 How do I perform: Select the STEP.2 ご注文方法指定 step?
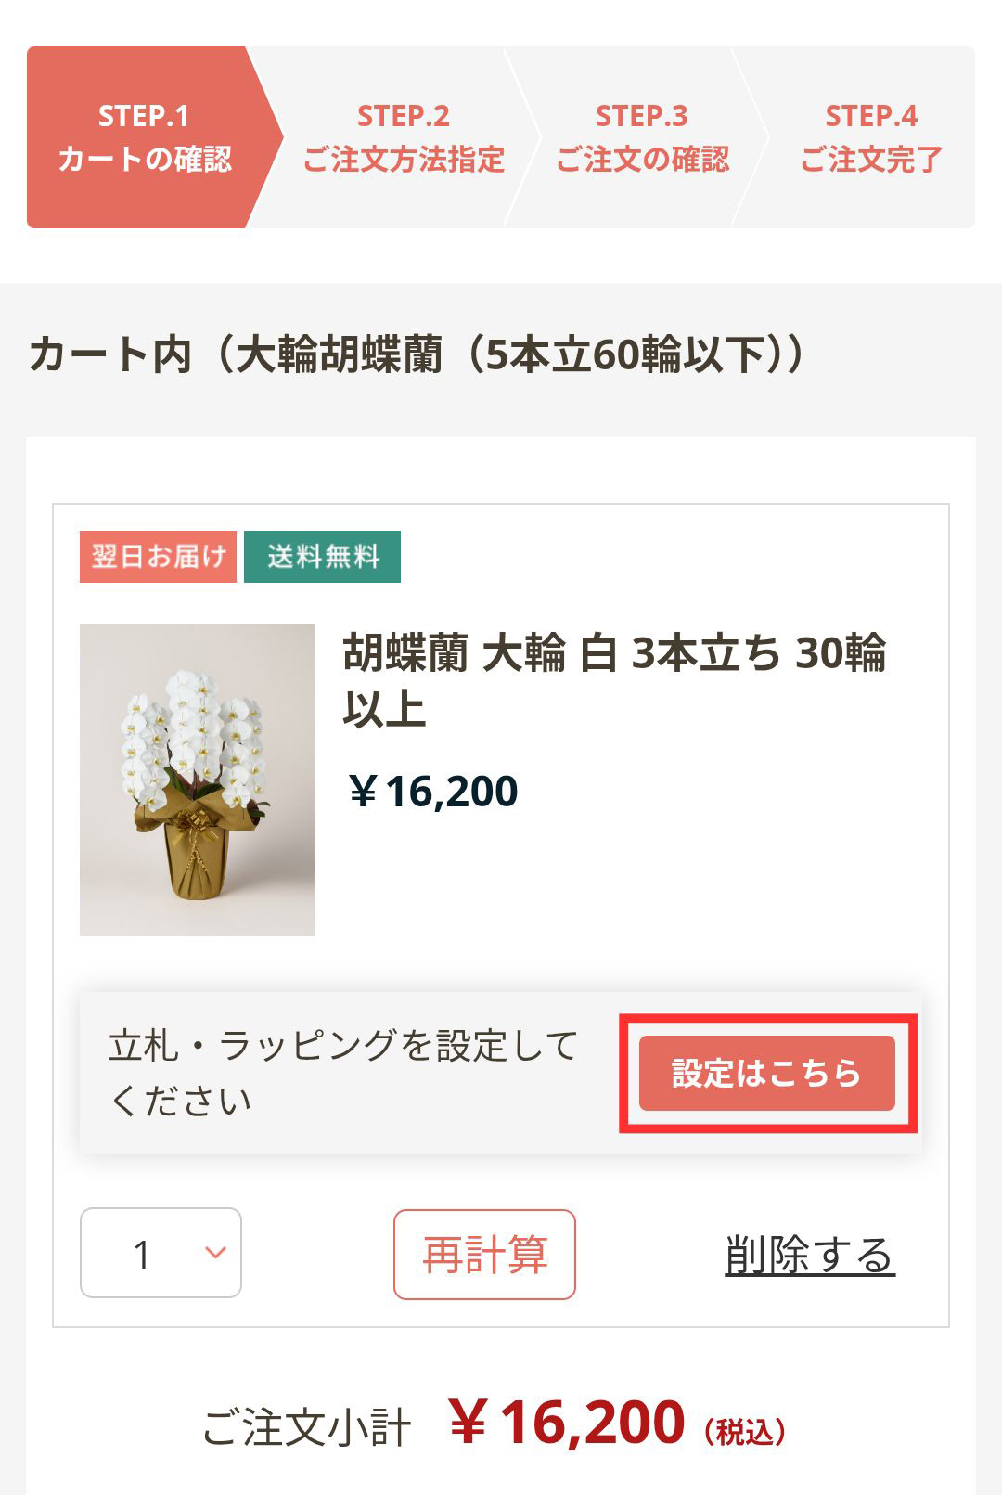click(403, 137)
